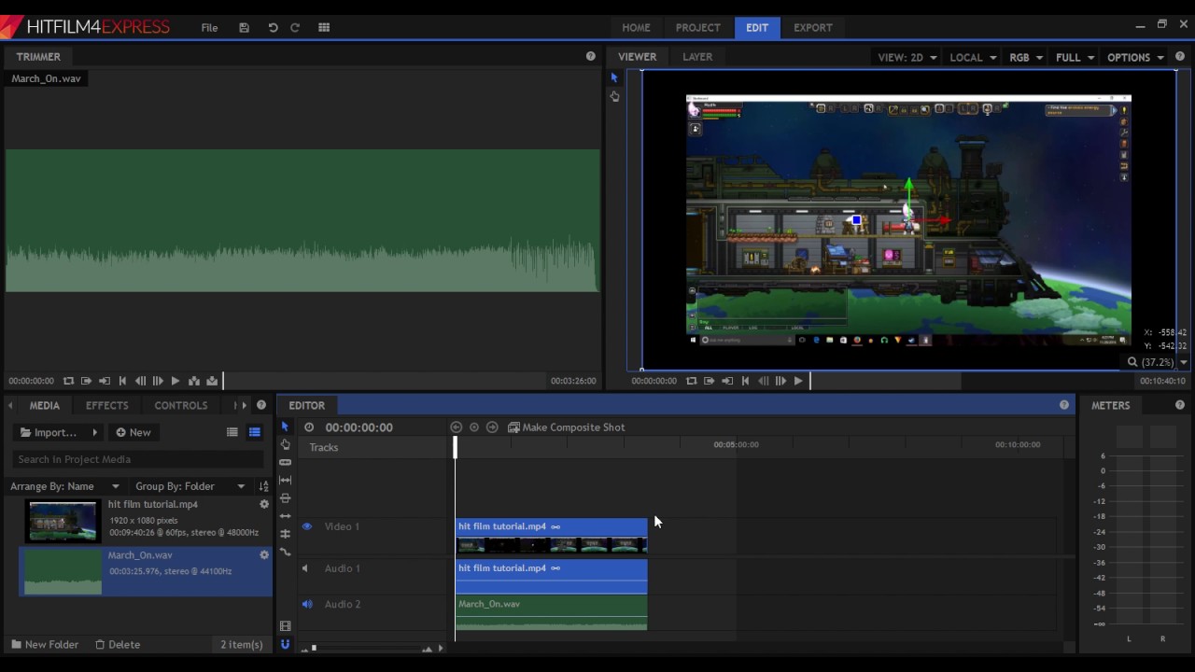Open the RGB channels dropdown
The width and height of the screenshot is (1195, 672).
(1026, 58)
